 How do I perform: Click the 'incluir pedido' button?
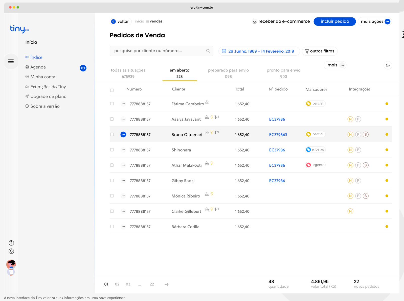[334, 21]
